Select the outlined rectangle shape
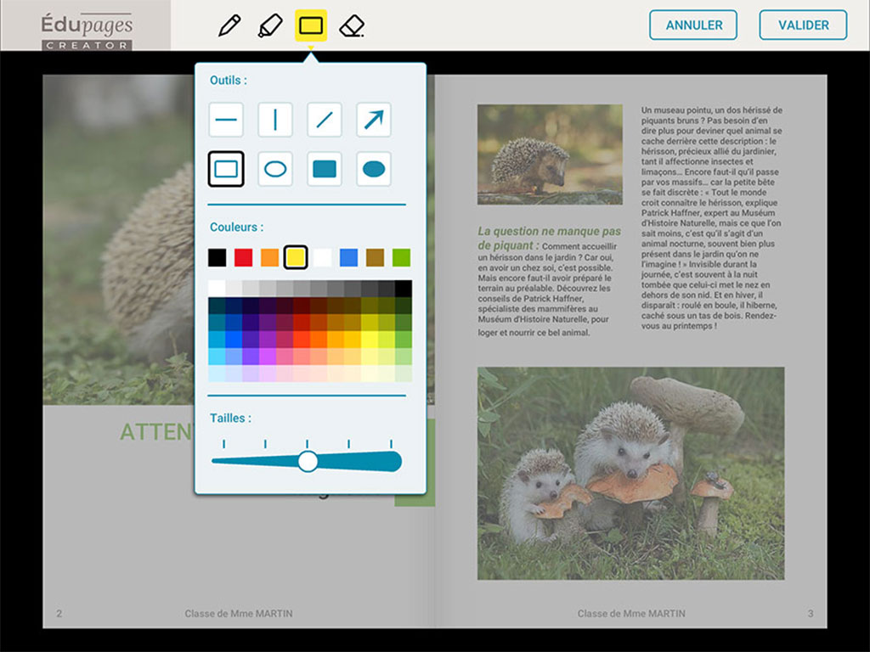The width and height of the screenshot is (870, 652). coord(226,168)
